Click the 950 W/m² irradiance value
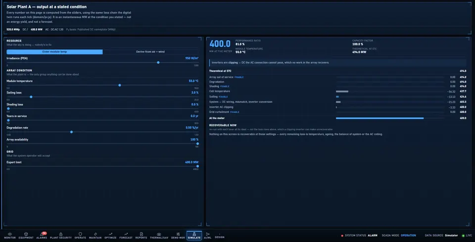475x242 pixels. (192, 58)
